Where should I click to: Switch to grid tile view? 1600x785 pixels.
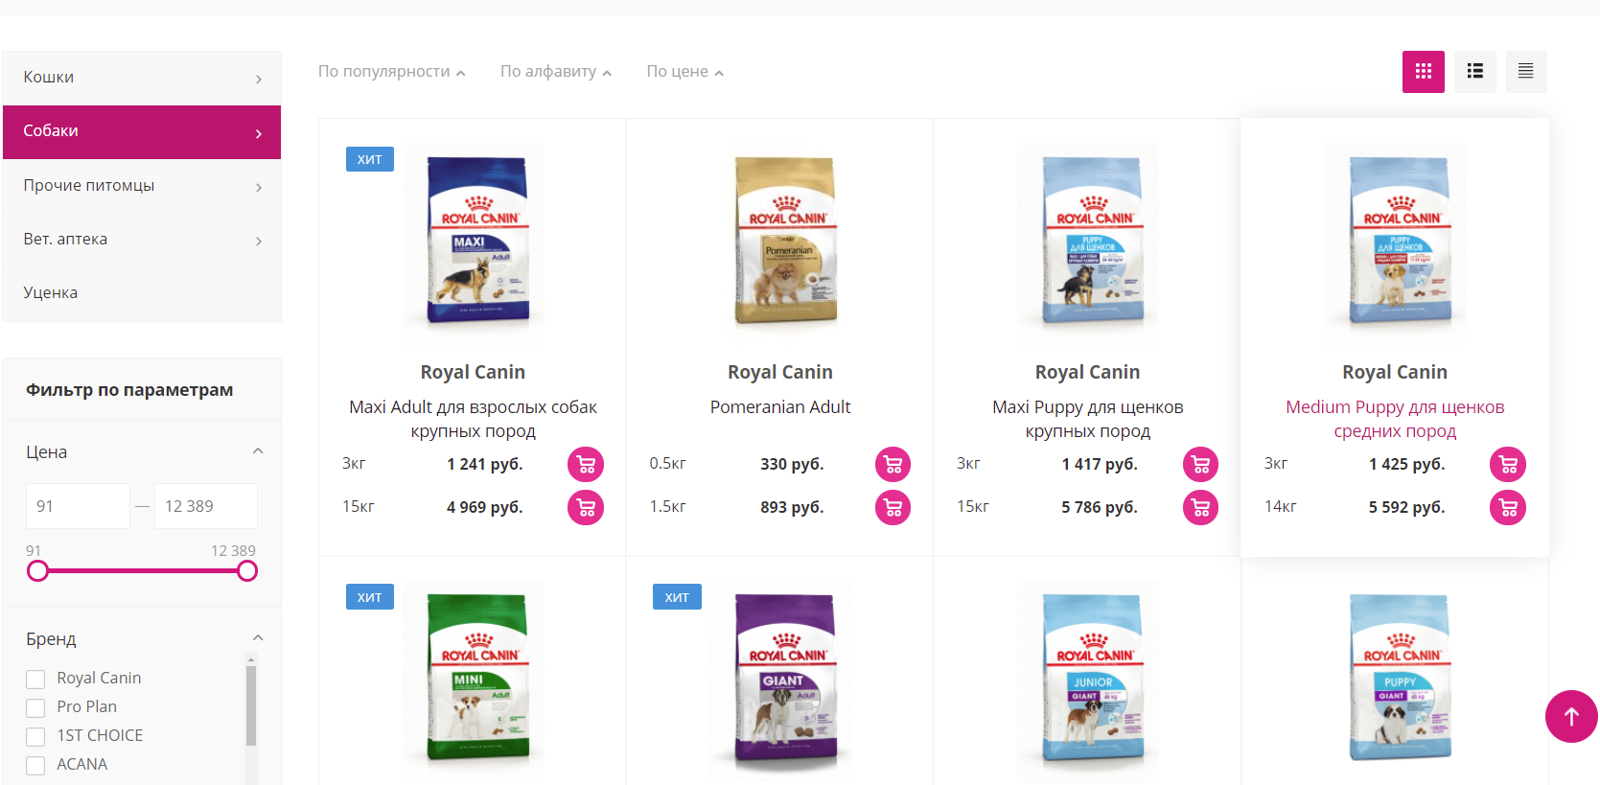1423,72
